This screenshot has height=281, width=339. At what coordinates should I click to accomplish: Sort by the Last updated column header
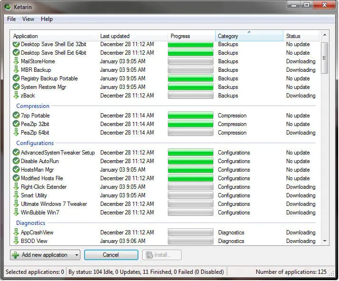coord(133,36)
